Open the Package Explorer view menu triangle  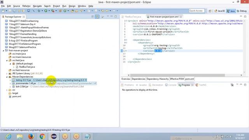(x=108, y=16)
